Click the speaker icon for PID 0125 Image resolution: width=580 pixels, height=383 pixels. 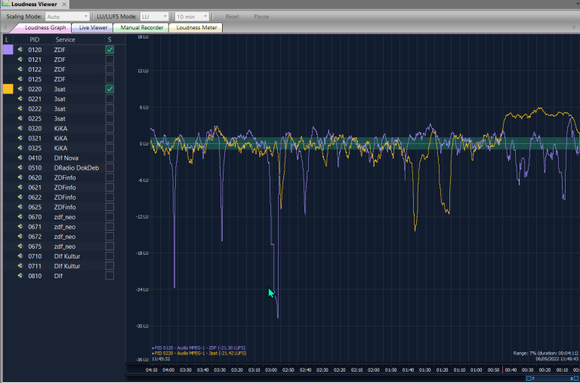point(20,79)
